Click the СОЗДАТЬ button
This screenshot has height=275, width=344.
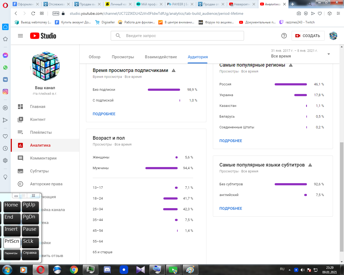[308, 36]
